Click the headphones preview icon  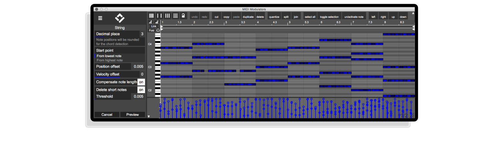coord(158,30)
